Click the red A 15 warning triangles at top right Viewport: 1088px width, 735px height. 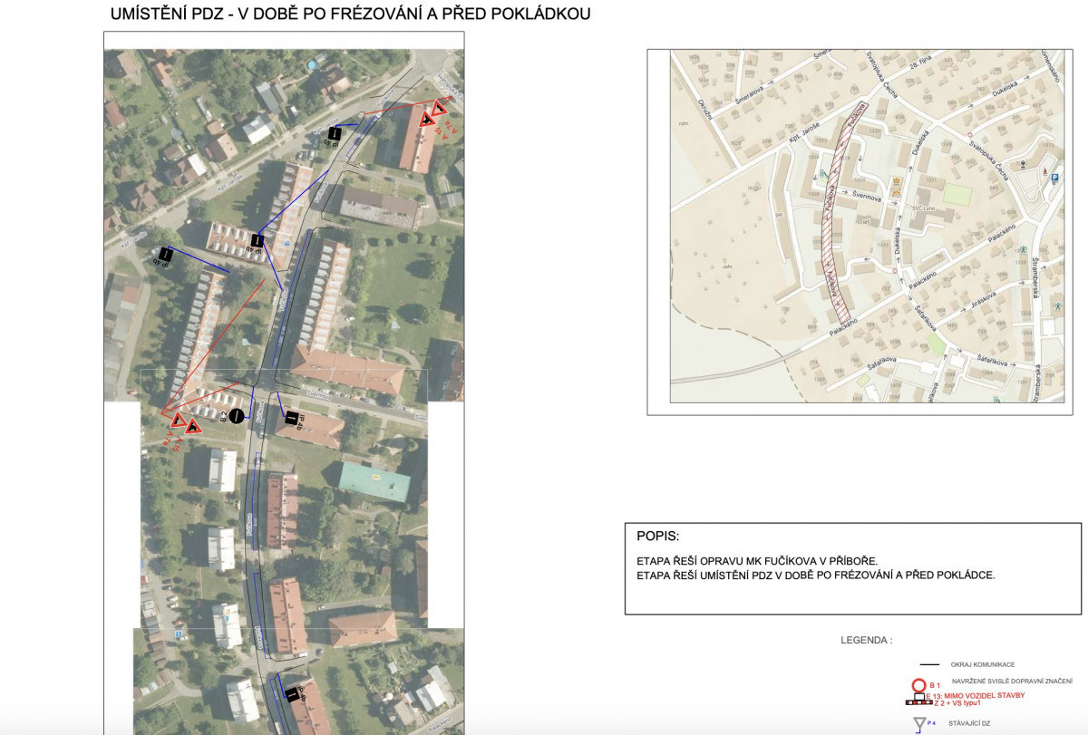point(433,113)
